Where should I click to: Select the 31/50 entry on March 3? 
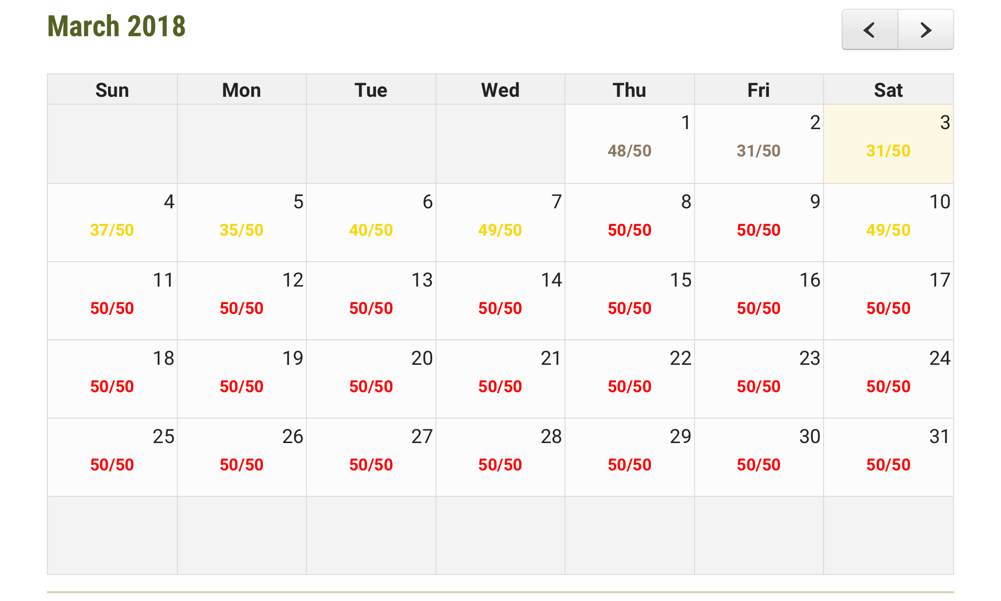click(x=888, y=151)
